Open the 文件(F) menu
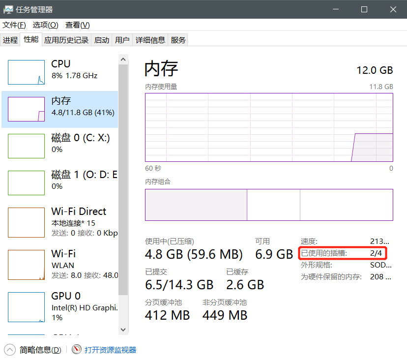The height and width of the screenshot is (362, 407). [x=14, y=25]
